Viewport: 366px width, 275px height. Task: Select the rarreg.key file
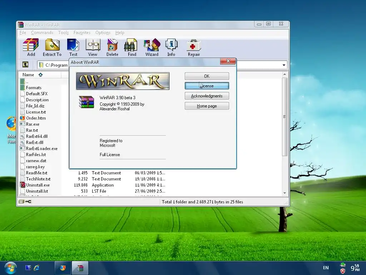(35, 167)
